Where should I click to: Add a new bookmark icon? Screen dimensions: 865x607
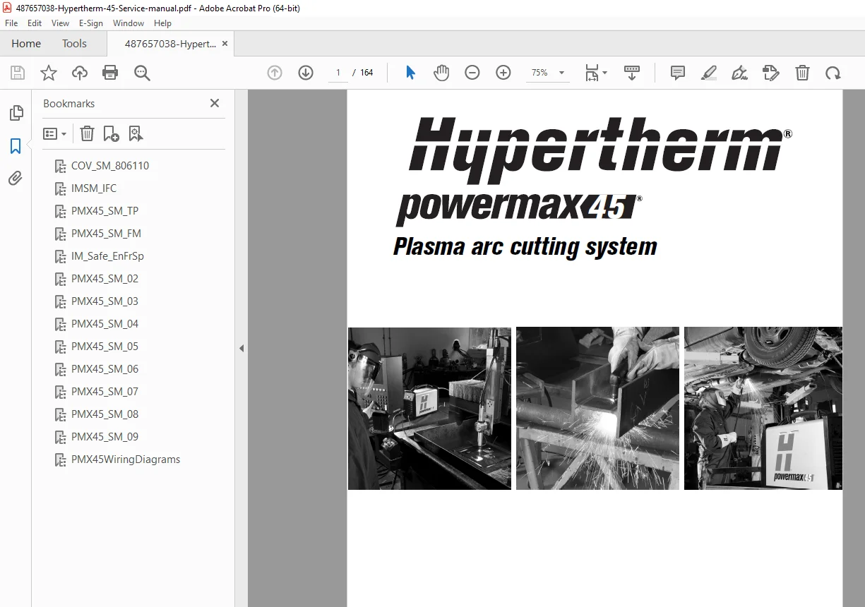click(112, 133)
